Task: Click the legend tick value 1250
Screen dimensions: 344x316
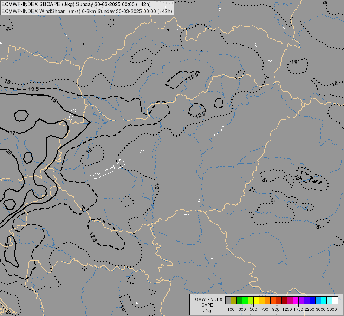Action: (287, 309)
